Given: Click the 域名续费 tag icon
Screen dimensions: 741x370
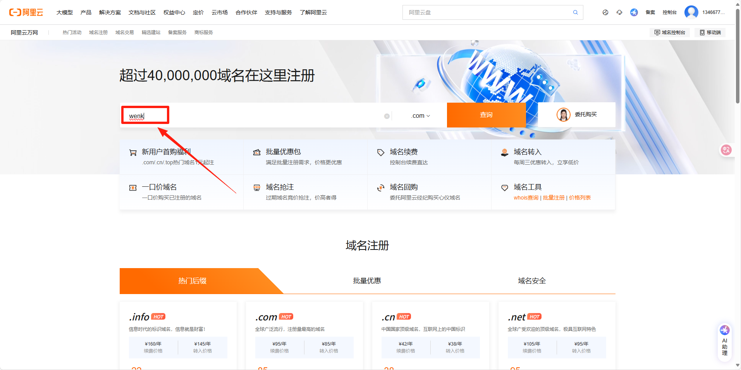Looking at the screenshot, I should [381, 152].
